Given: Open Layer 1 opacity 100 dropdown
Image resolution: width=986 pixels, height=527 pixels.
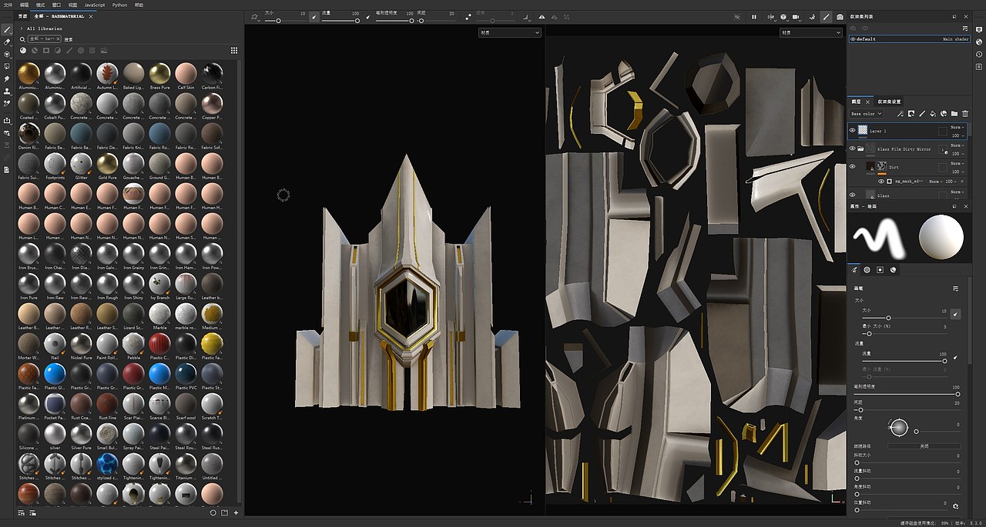Looking at the screenshot, I should coord(957,135).
